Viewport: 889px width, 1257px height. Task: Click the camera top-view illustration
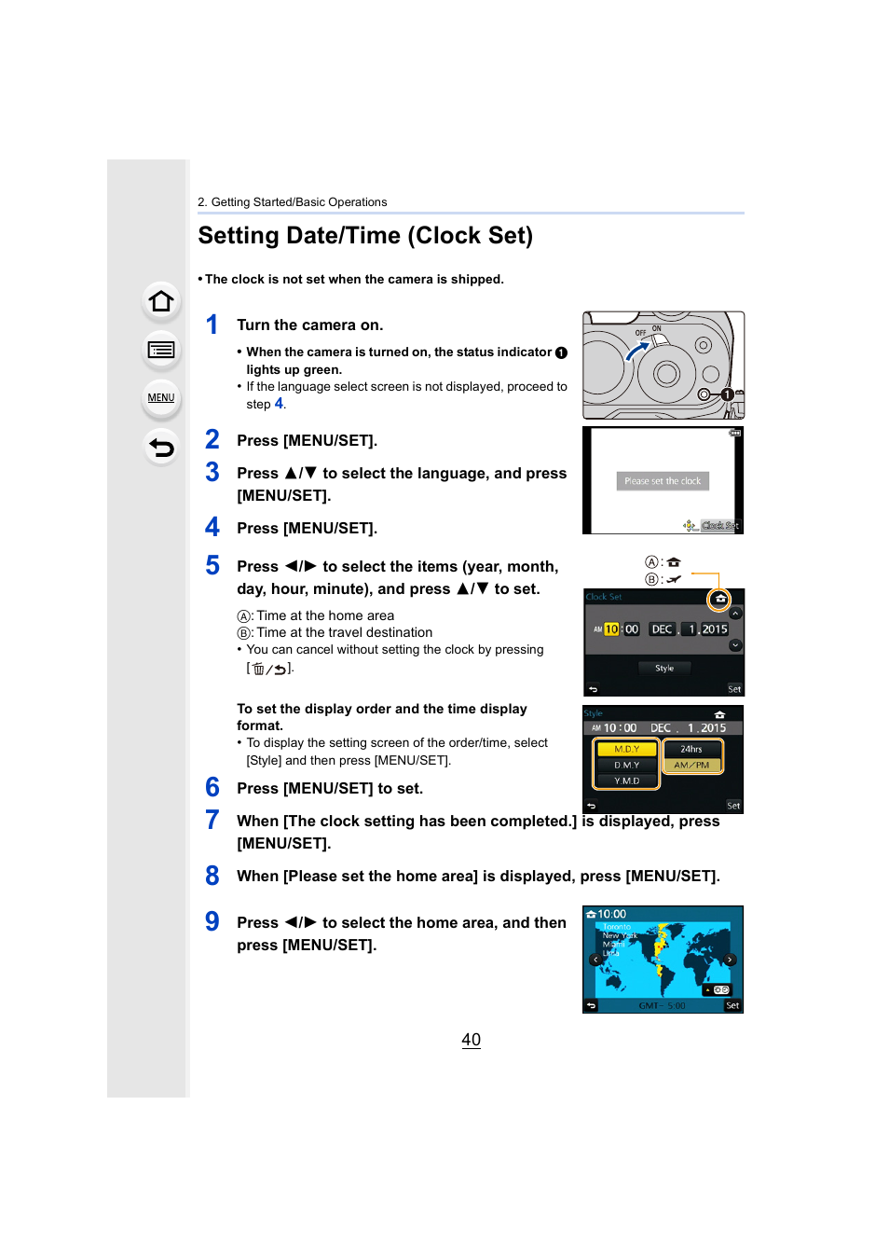(x=663, y=366)
